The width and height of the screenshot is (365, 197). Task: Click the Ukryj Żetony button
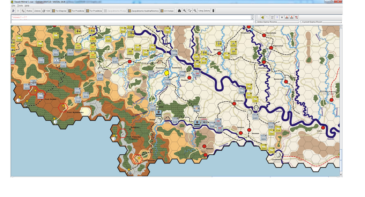point(204,11)
